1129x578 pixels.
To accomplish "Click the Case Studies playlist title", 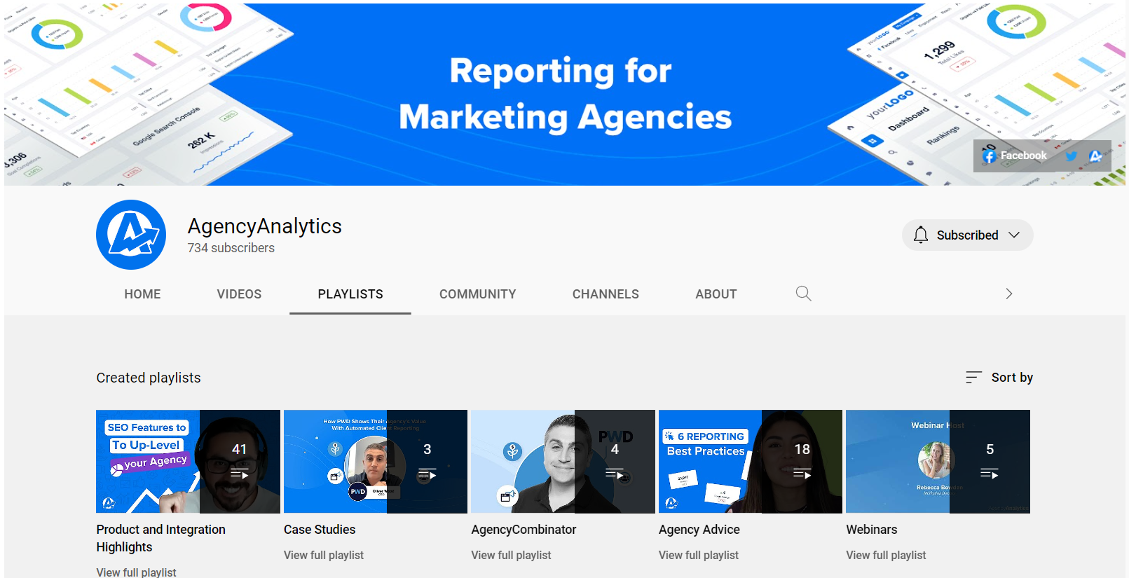I will point(320,530).
